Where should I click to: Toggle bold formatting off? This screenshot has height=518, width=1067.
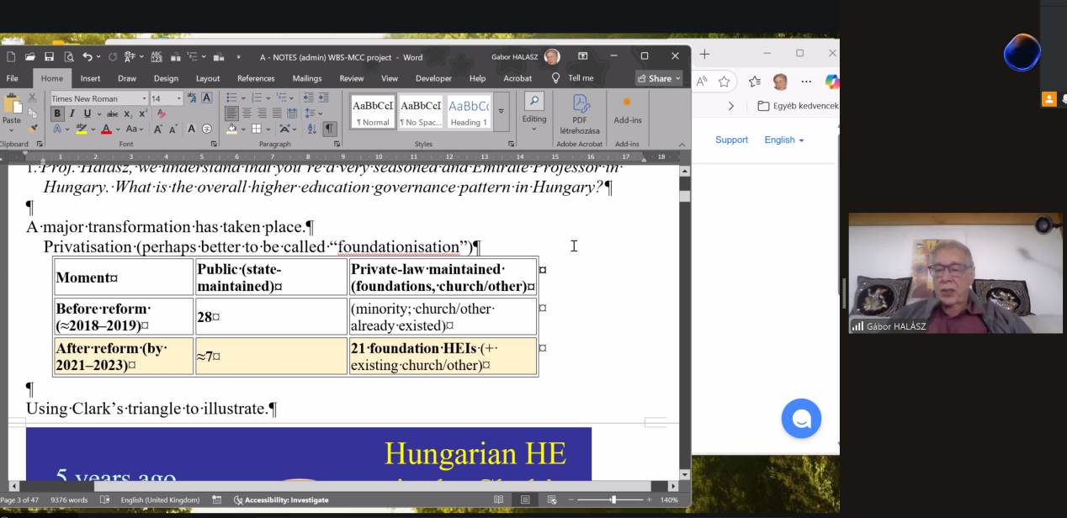click(57, 114)
